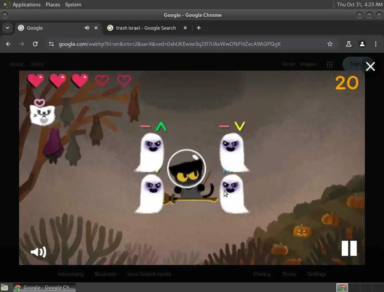Click the green caret spell symbol
Viewport: 384px width, 292px height.
pos(161,126)
